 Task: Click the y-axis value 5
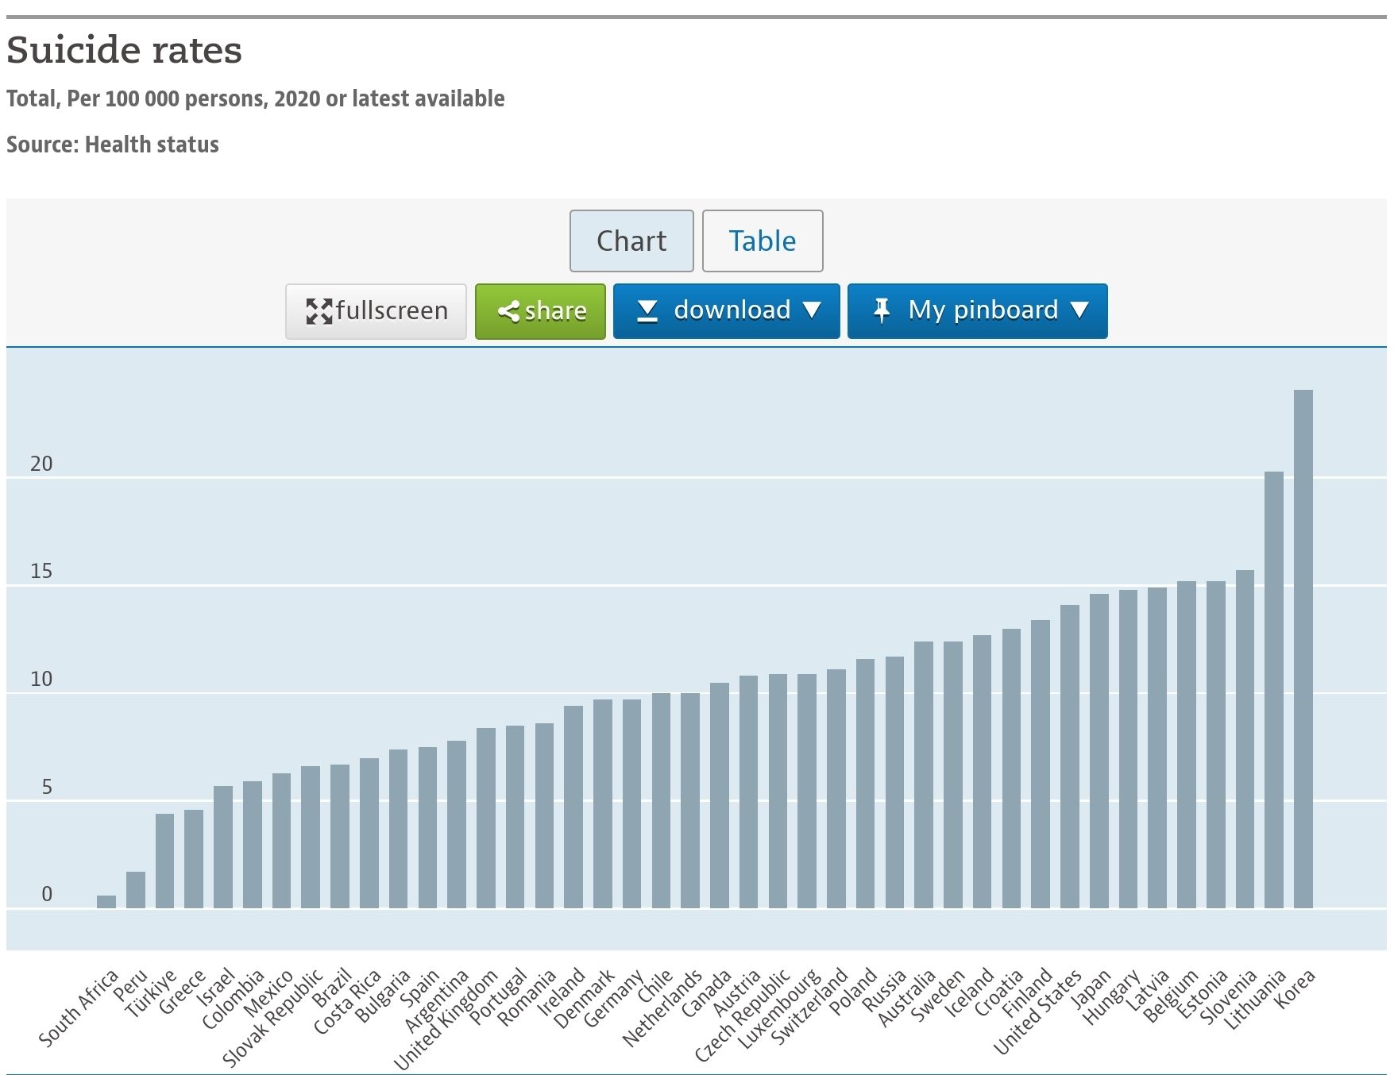47,787
